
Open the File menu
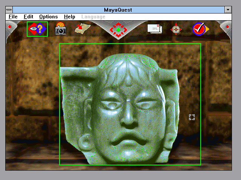13,16
